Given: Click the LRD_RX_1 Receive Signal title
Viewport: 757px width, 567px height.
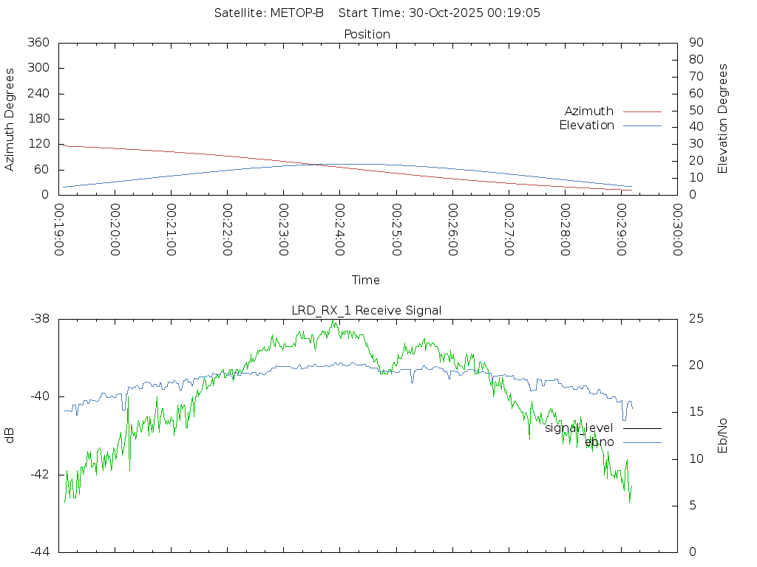Looking at the screenshot, I should click(x=367, y=310).
